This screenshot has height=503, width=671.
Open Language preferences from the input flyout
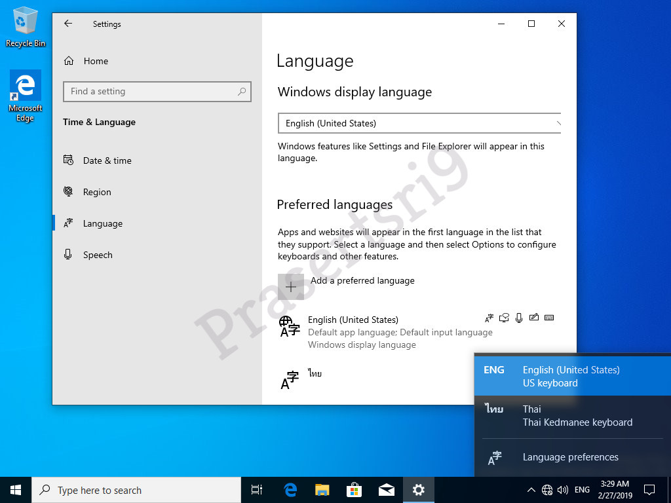pyautogui.click(x=573, y=457)
